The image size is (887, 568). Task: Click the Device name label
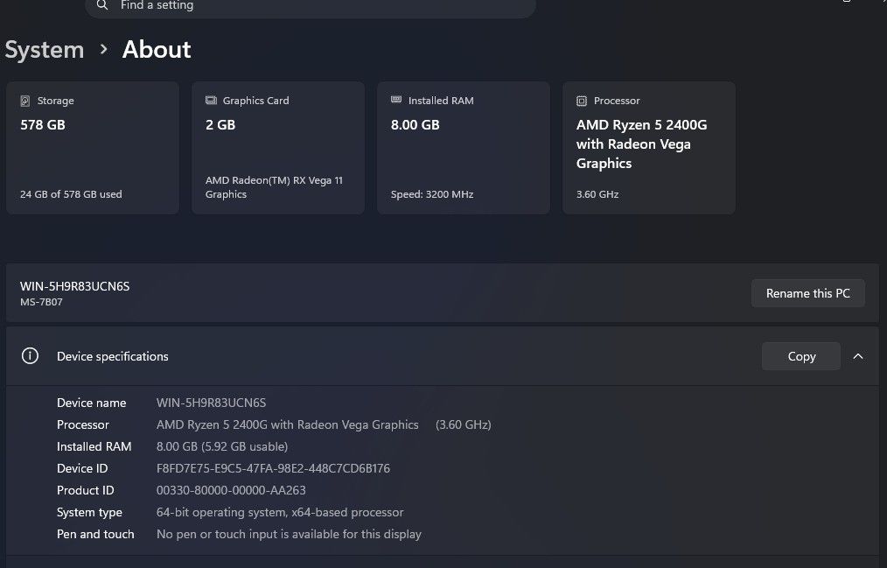[x=92, y=403]
